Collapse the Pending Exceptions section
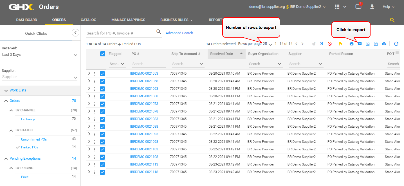Screen dimensions: 404x186 coord(6,159)
